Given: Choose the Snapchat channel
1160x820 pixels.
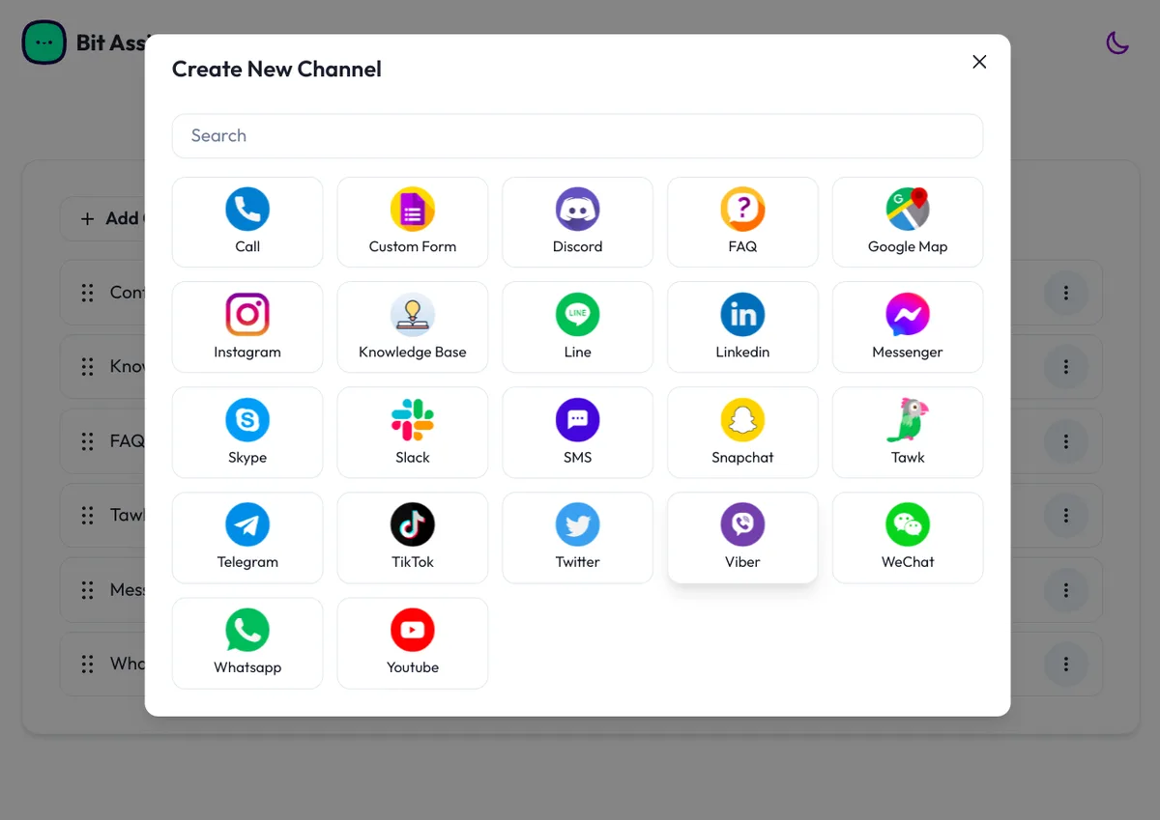Looking at the screenshot, I should point(742,433).
